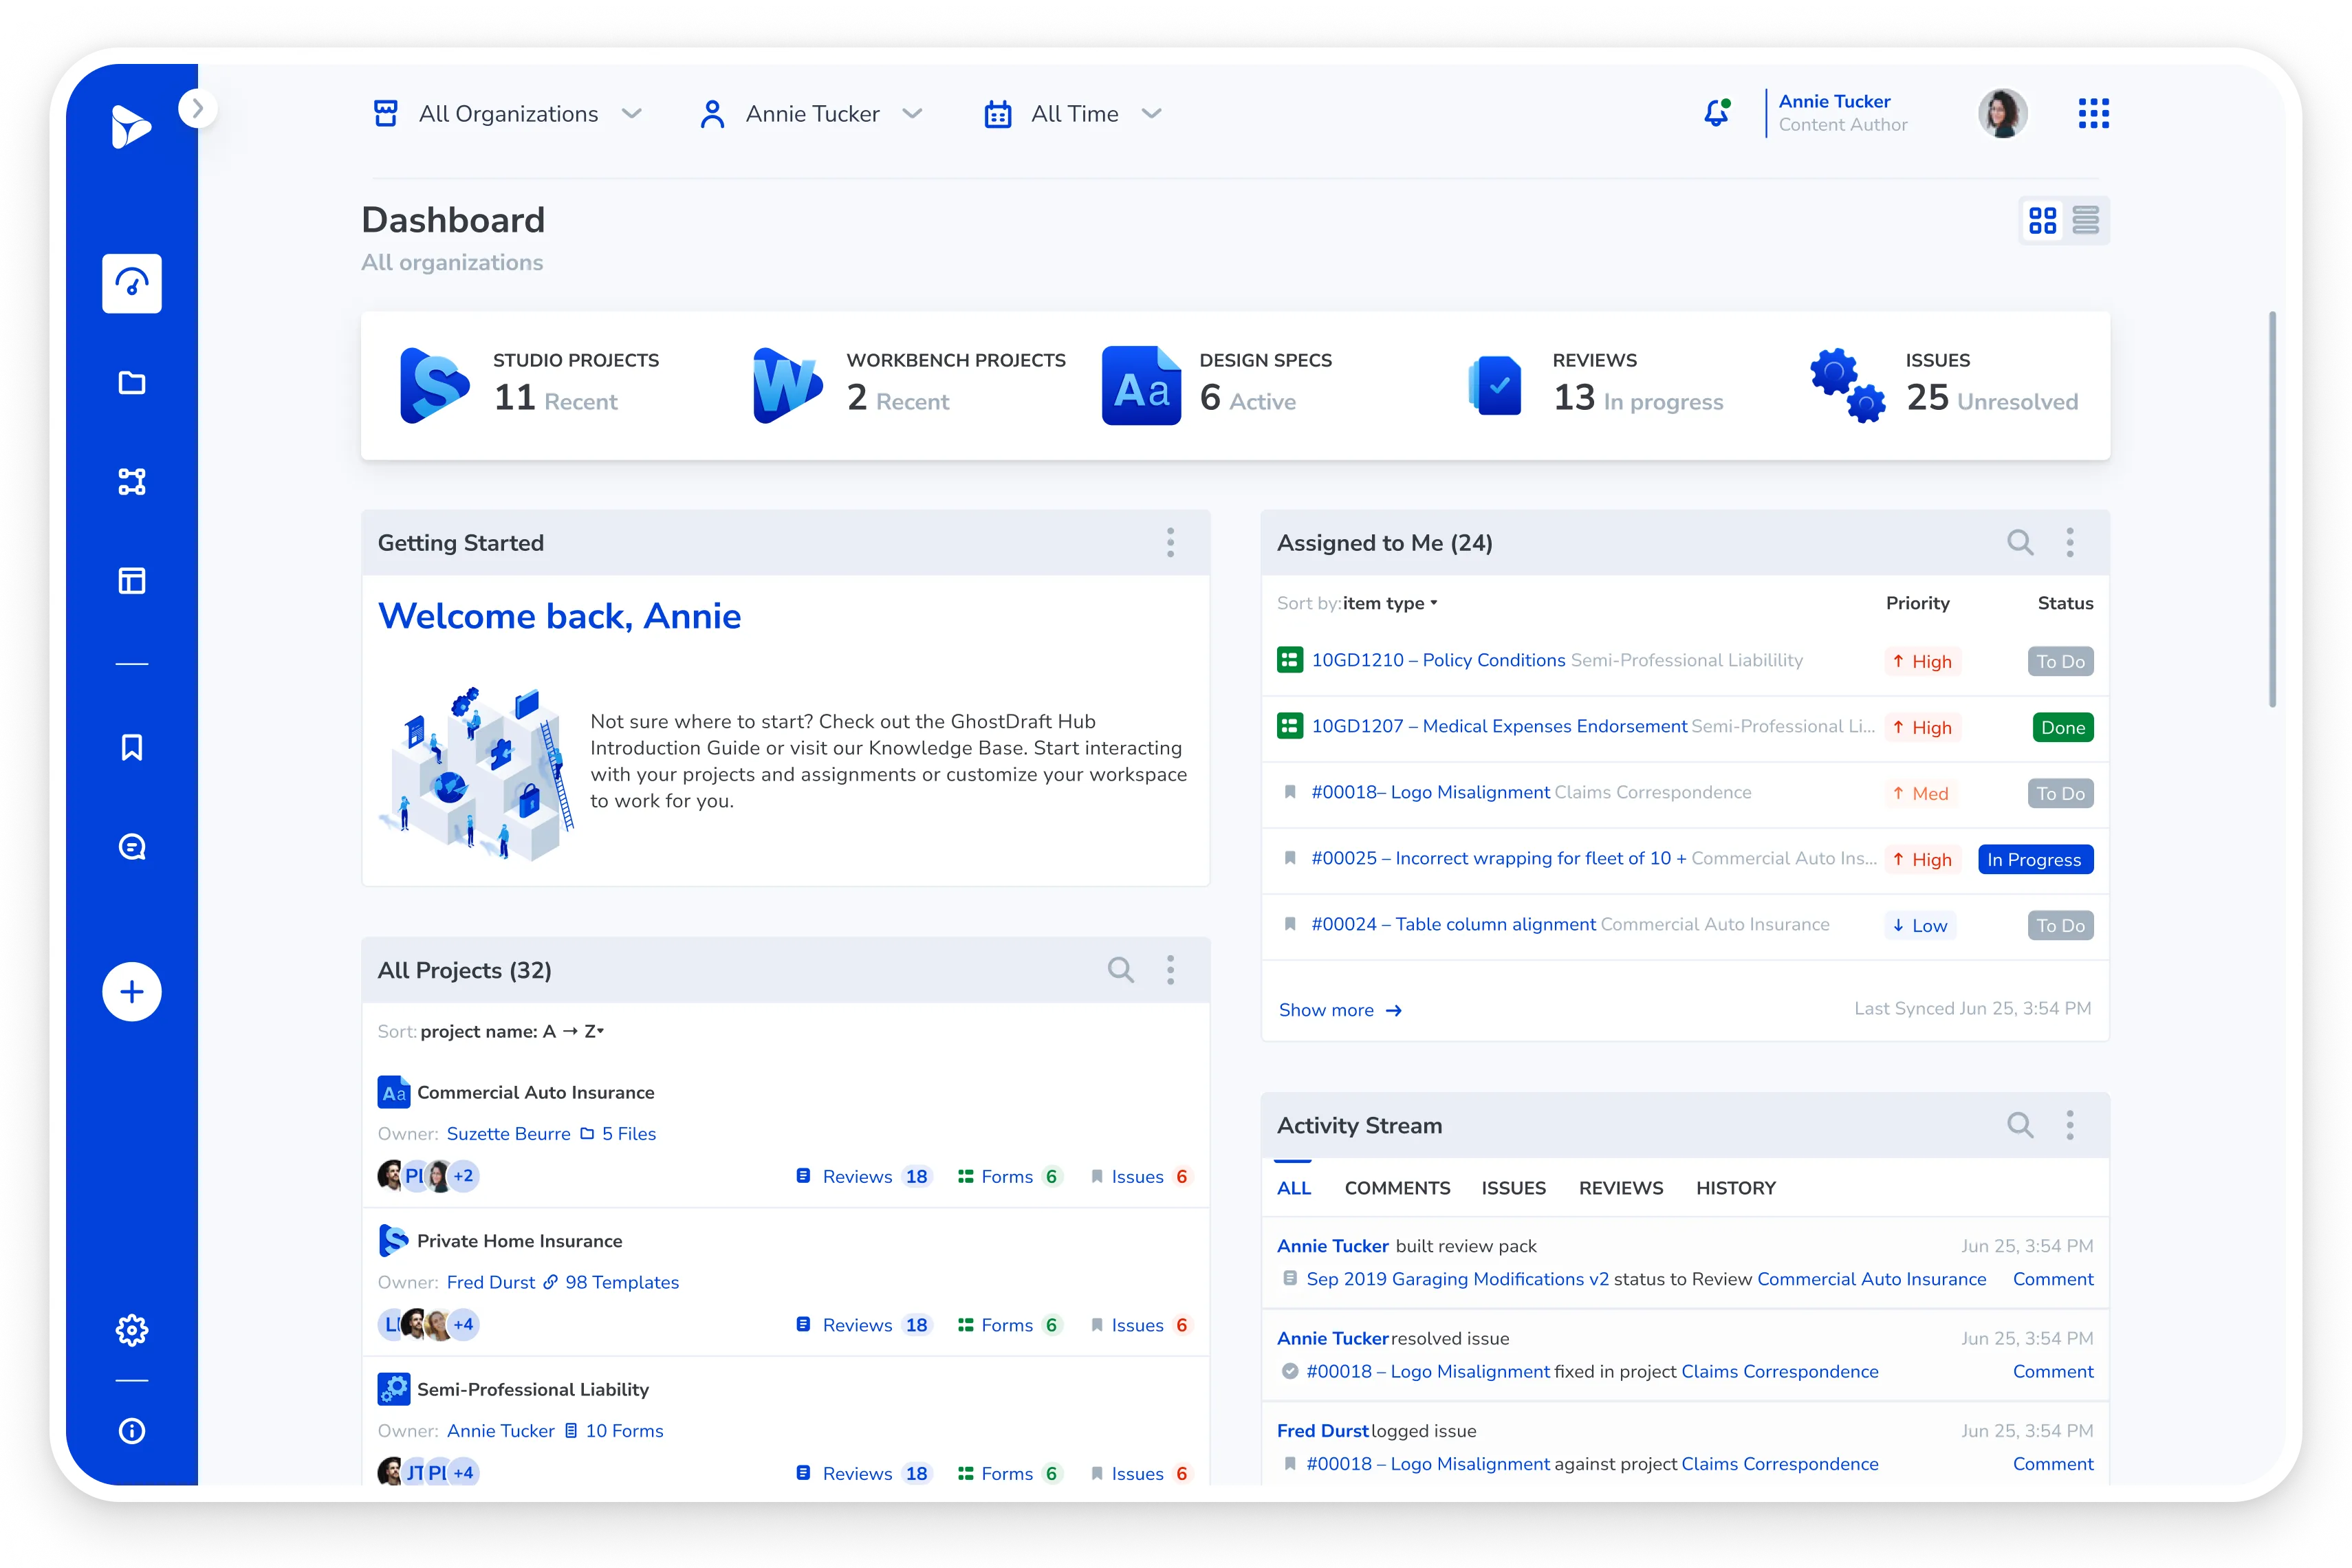Open the All Organizations dropdown

click(508, 114)
